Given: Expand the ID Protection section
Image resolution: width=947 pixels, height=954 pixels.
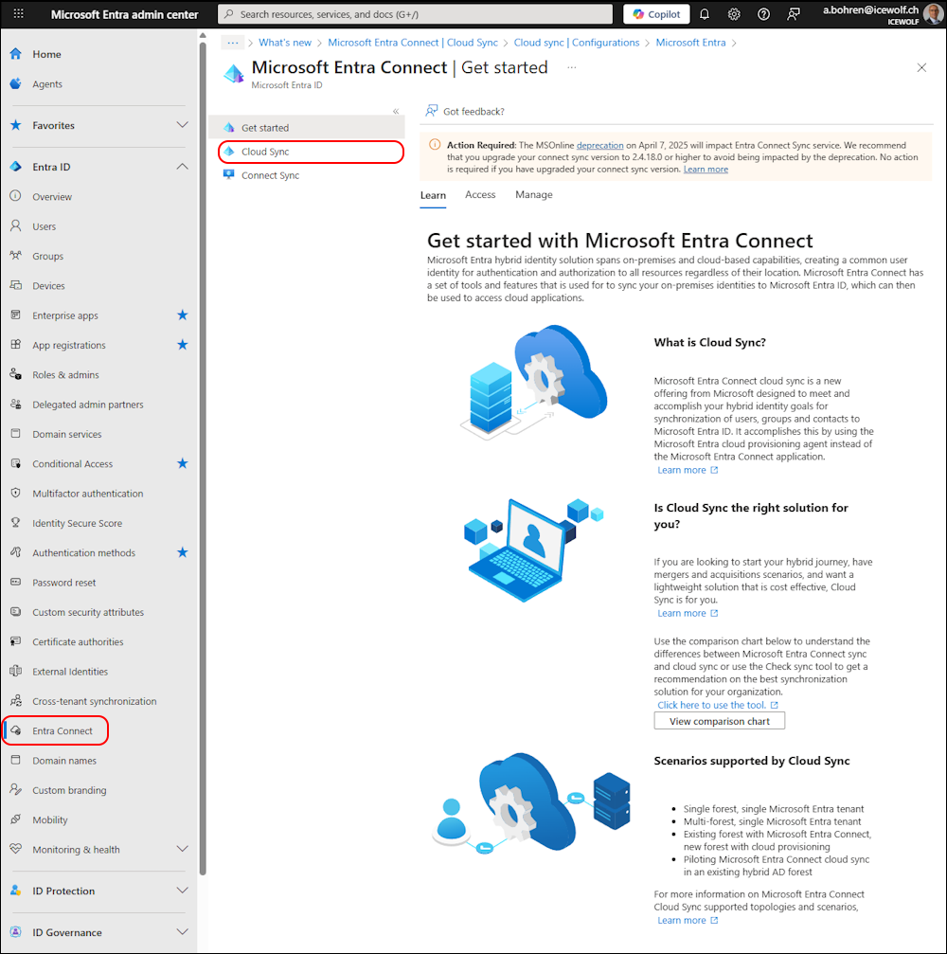Looking at the screenshot, I should pos(182,891).
